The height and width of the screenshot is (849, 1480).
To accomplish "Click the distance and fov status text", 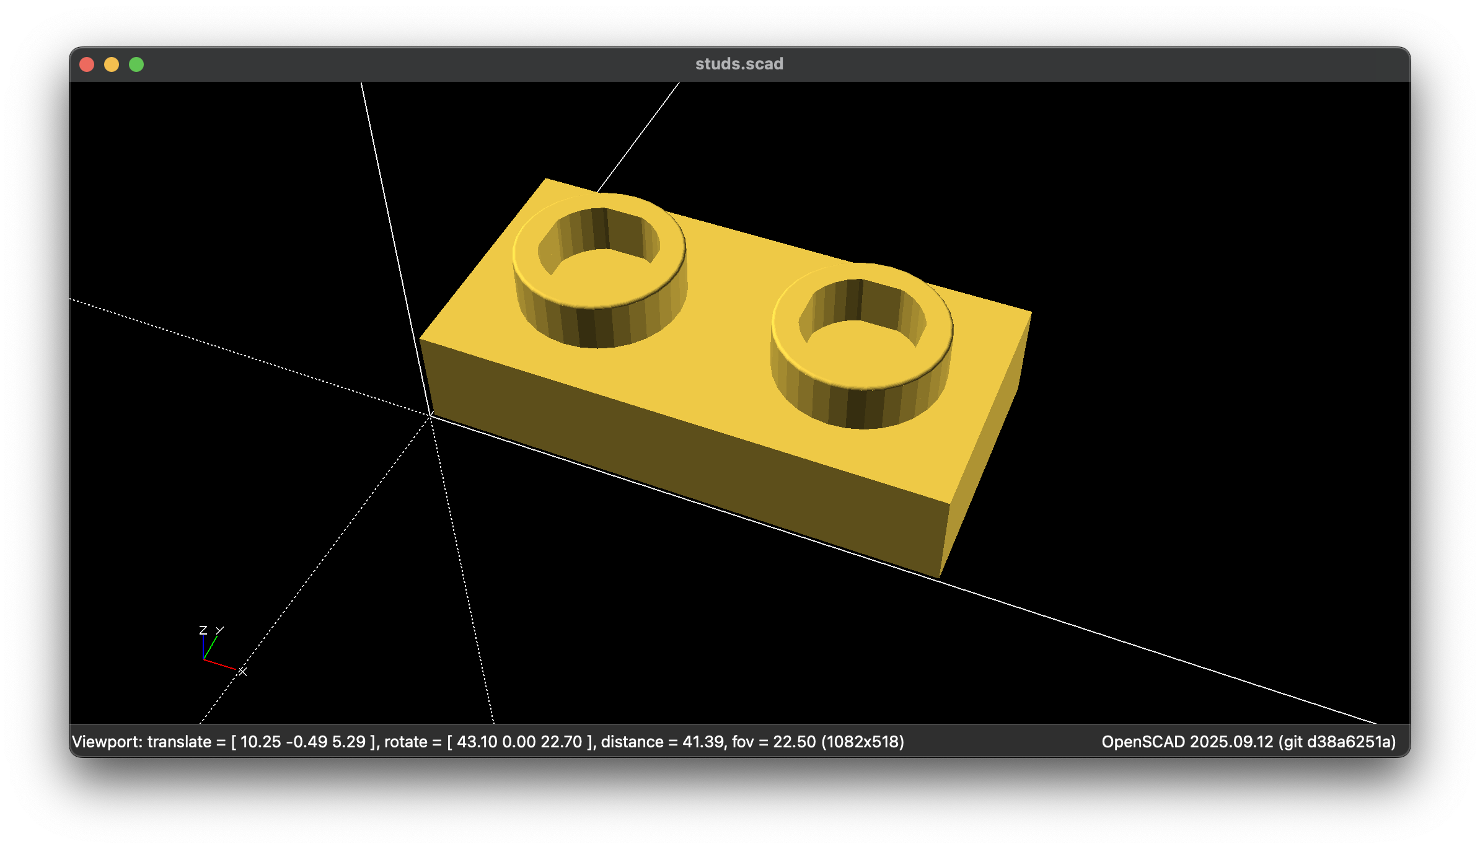I will (708, 742).
